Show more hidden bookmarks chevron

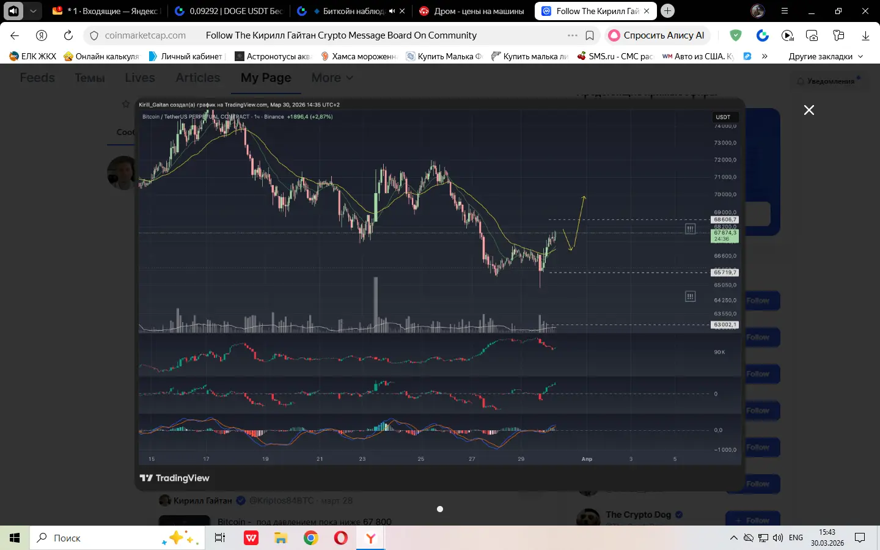pos(765,56)
